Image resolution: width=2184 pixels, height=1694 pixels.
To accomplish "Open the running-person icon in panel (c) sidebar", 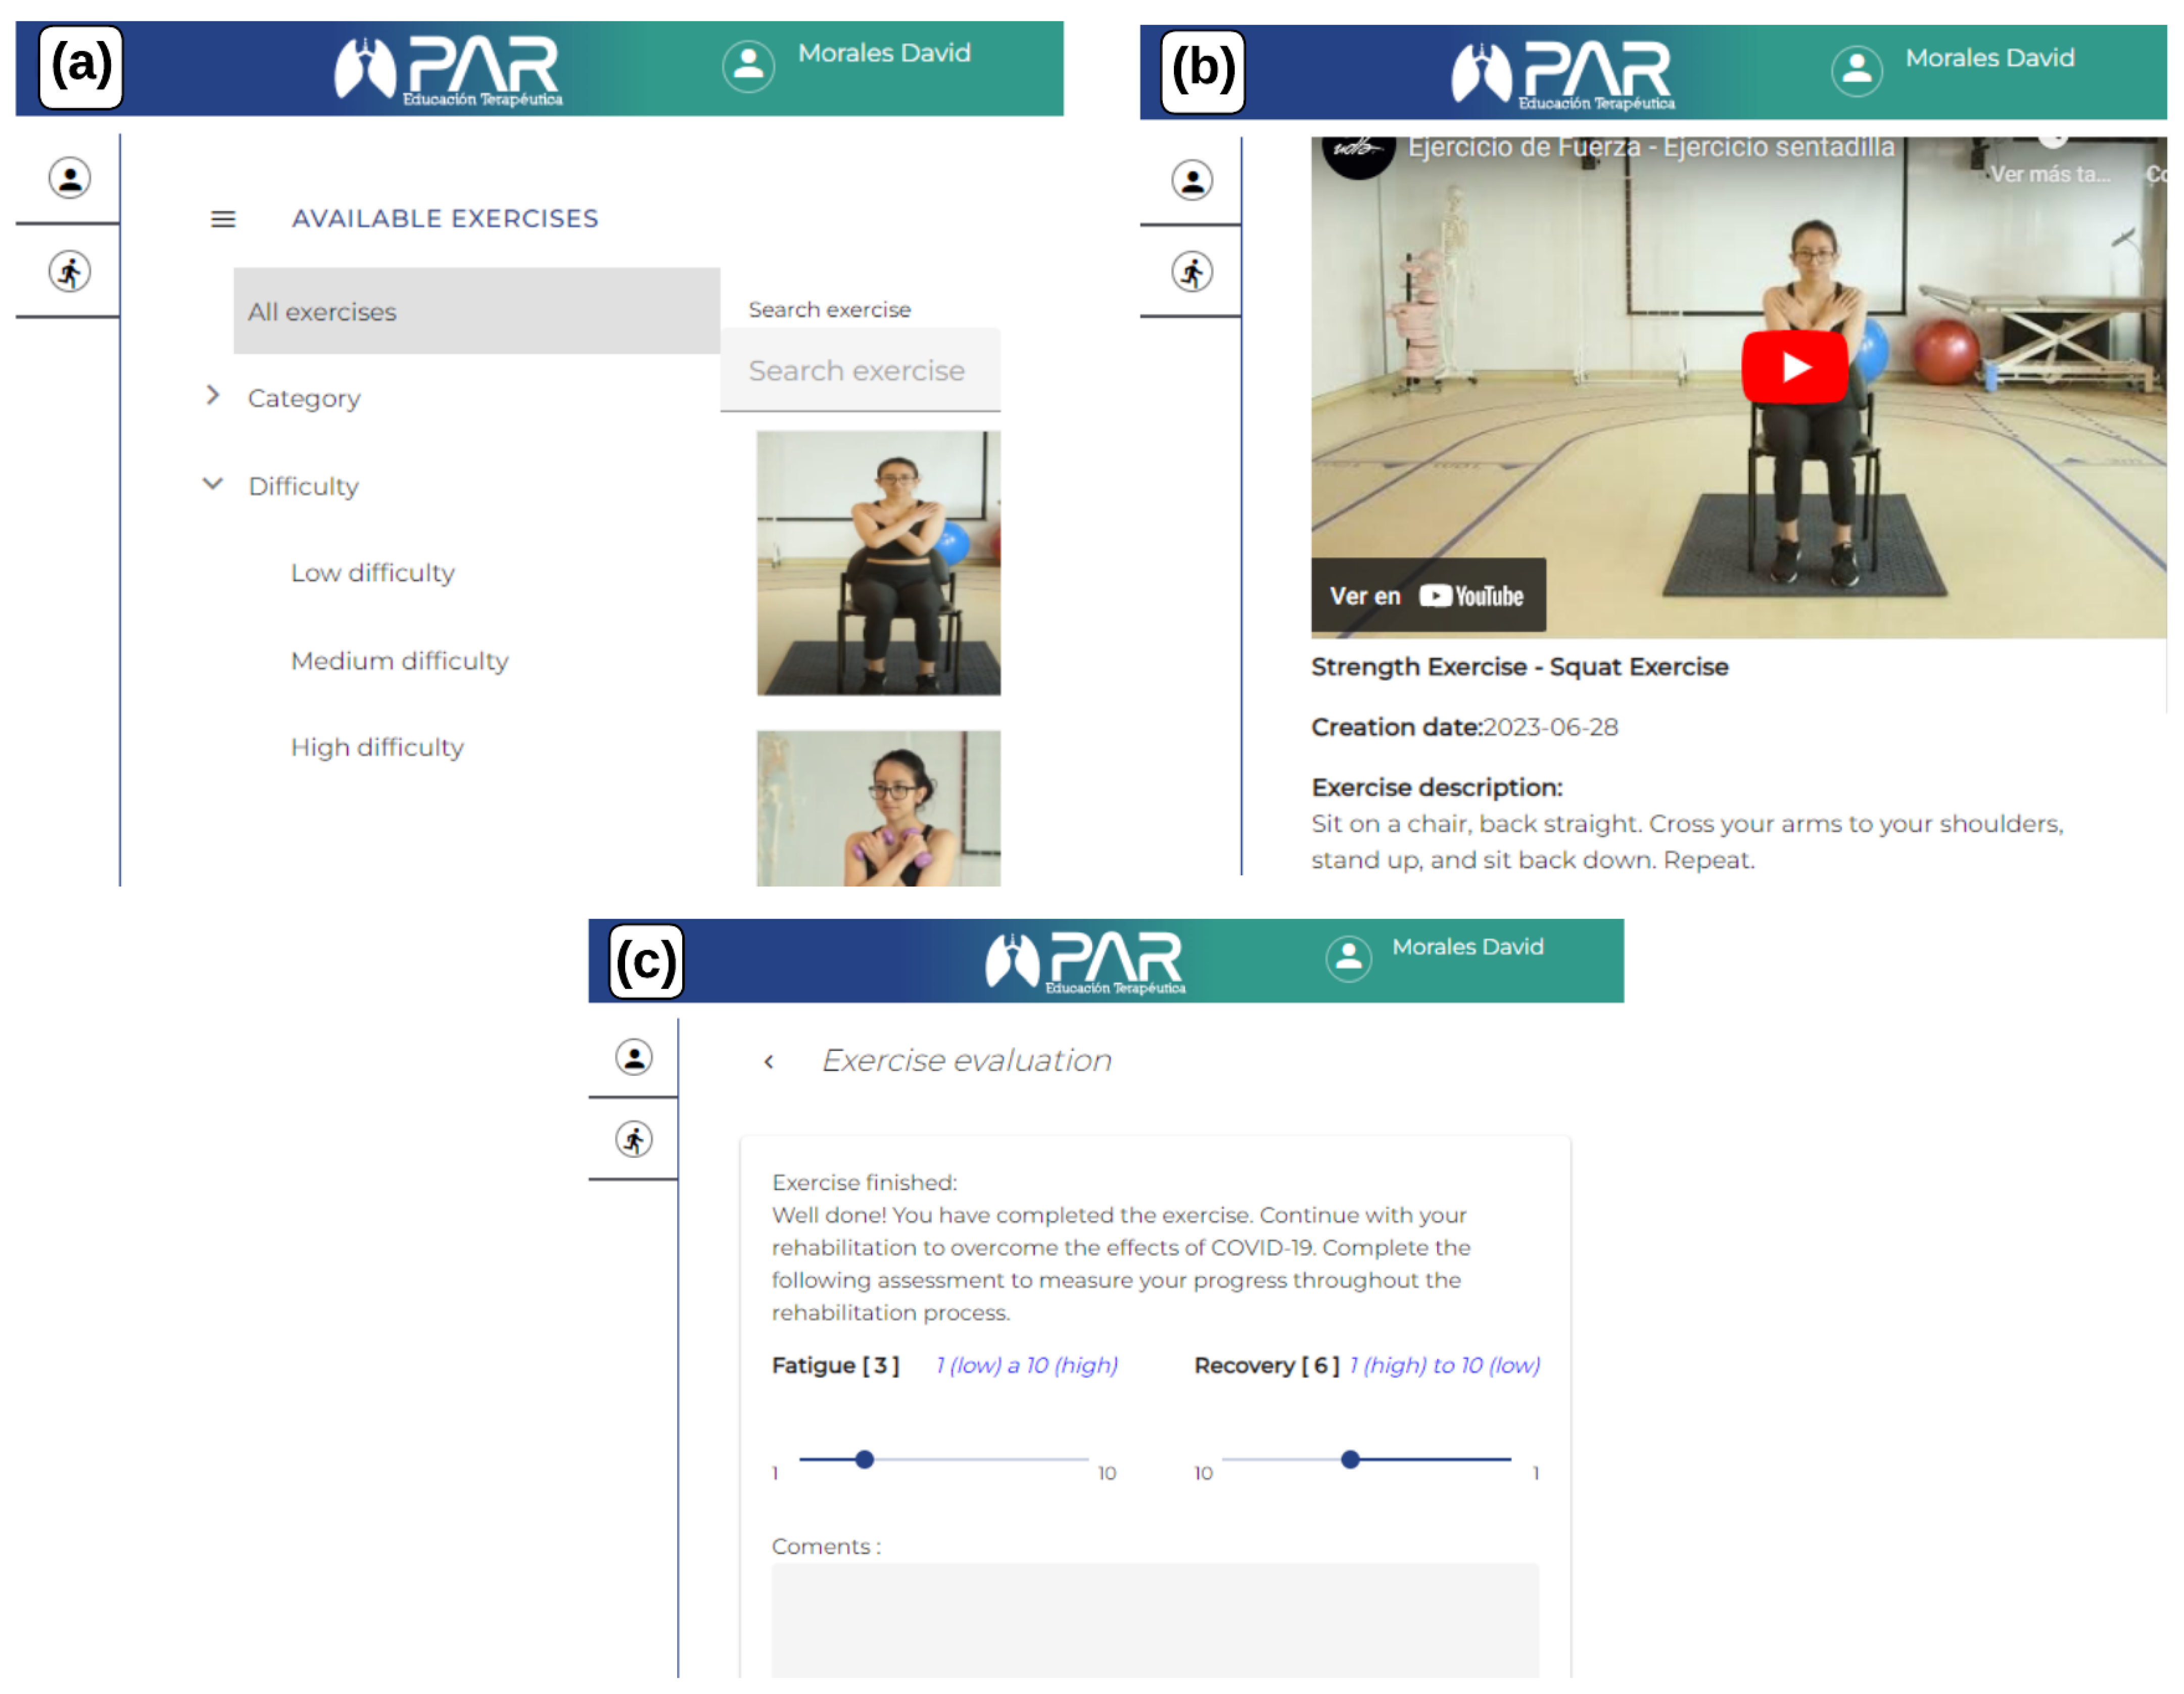I will tap(634, 1140).
